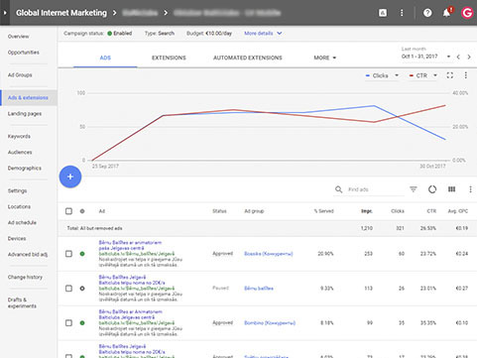The image size is (477, 358).
Task: Open the columns icon above table
Action: pos(451,189)
